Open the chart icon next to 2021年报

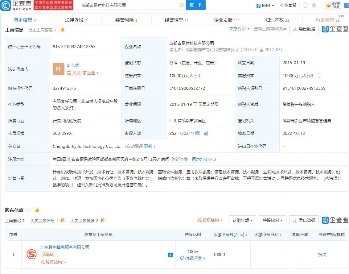point(206,133)
